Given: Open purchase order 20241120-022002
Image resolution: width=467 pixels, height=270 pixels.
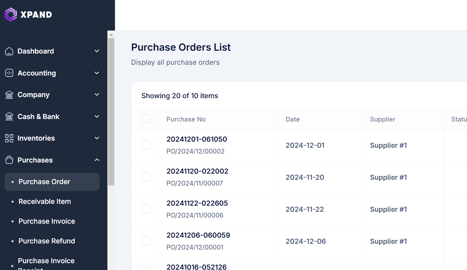Looking at the screenshot, I should tap(197, 171).
